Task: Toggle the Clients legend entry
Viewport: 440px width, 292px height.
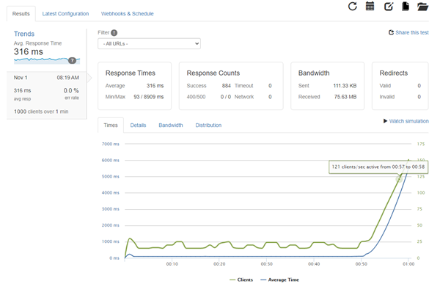Action: [241, 280]
